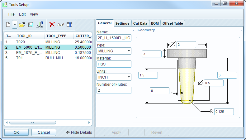Click the cutter value 0.187500 cell

(83, 53)
